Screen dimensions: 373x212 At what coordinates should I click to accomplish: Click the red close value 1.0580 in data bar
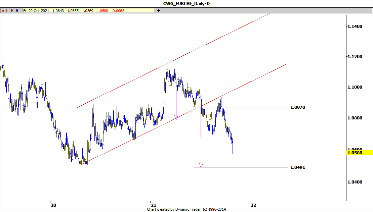102,11
